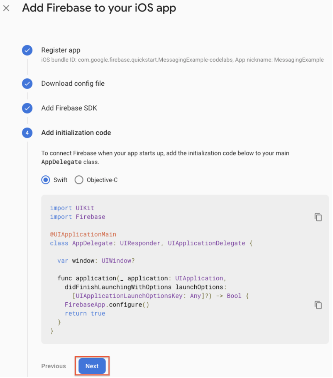Go back with the Previous button
Screen dimensions: 333x378
click(x=54, y=366)
